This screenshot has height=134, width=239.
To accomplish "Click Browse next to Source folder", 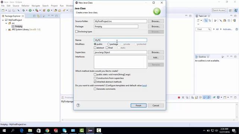I will 156,21.
